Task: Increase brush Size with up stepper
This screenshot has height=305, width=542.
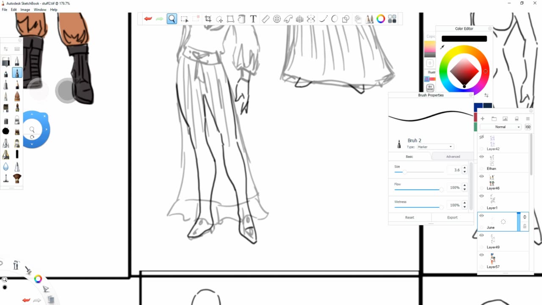Action: 465,168
